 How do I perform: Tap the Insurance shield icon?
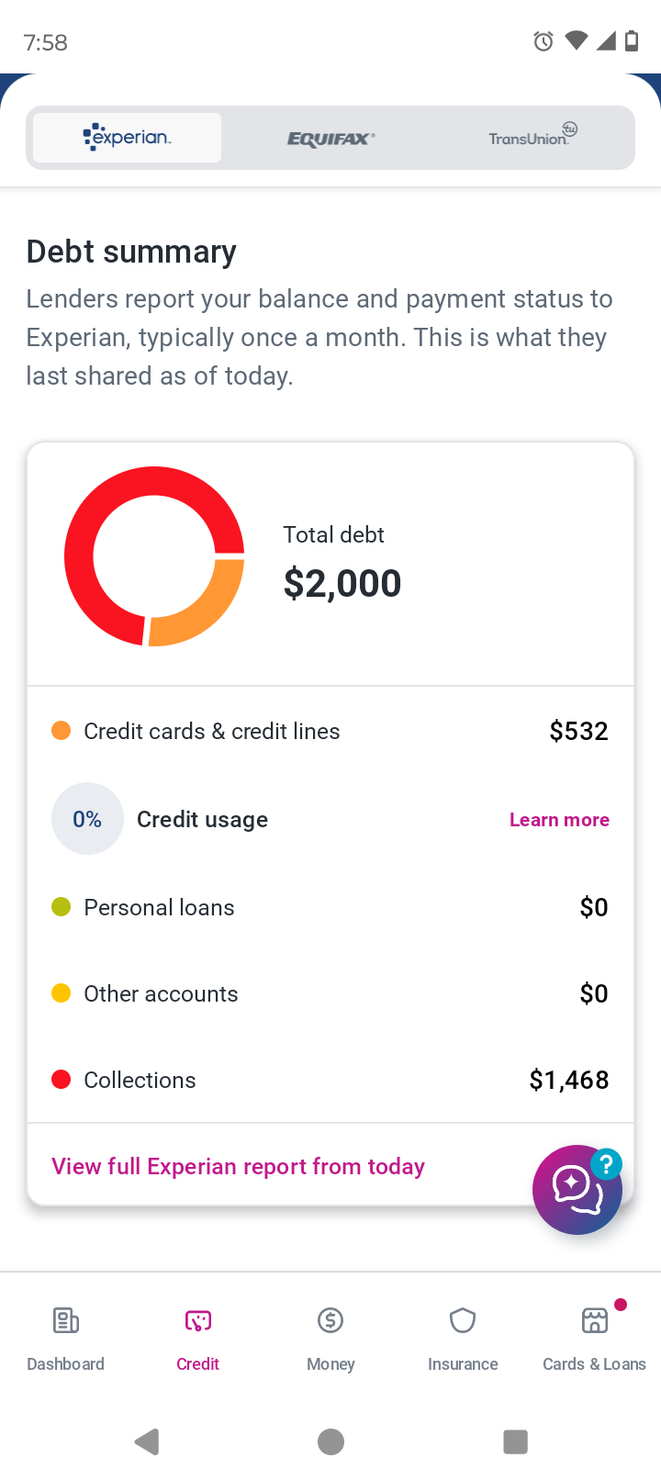463,1321
